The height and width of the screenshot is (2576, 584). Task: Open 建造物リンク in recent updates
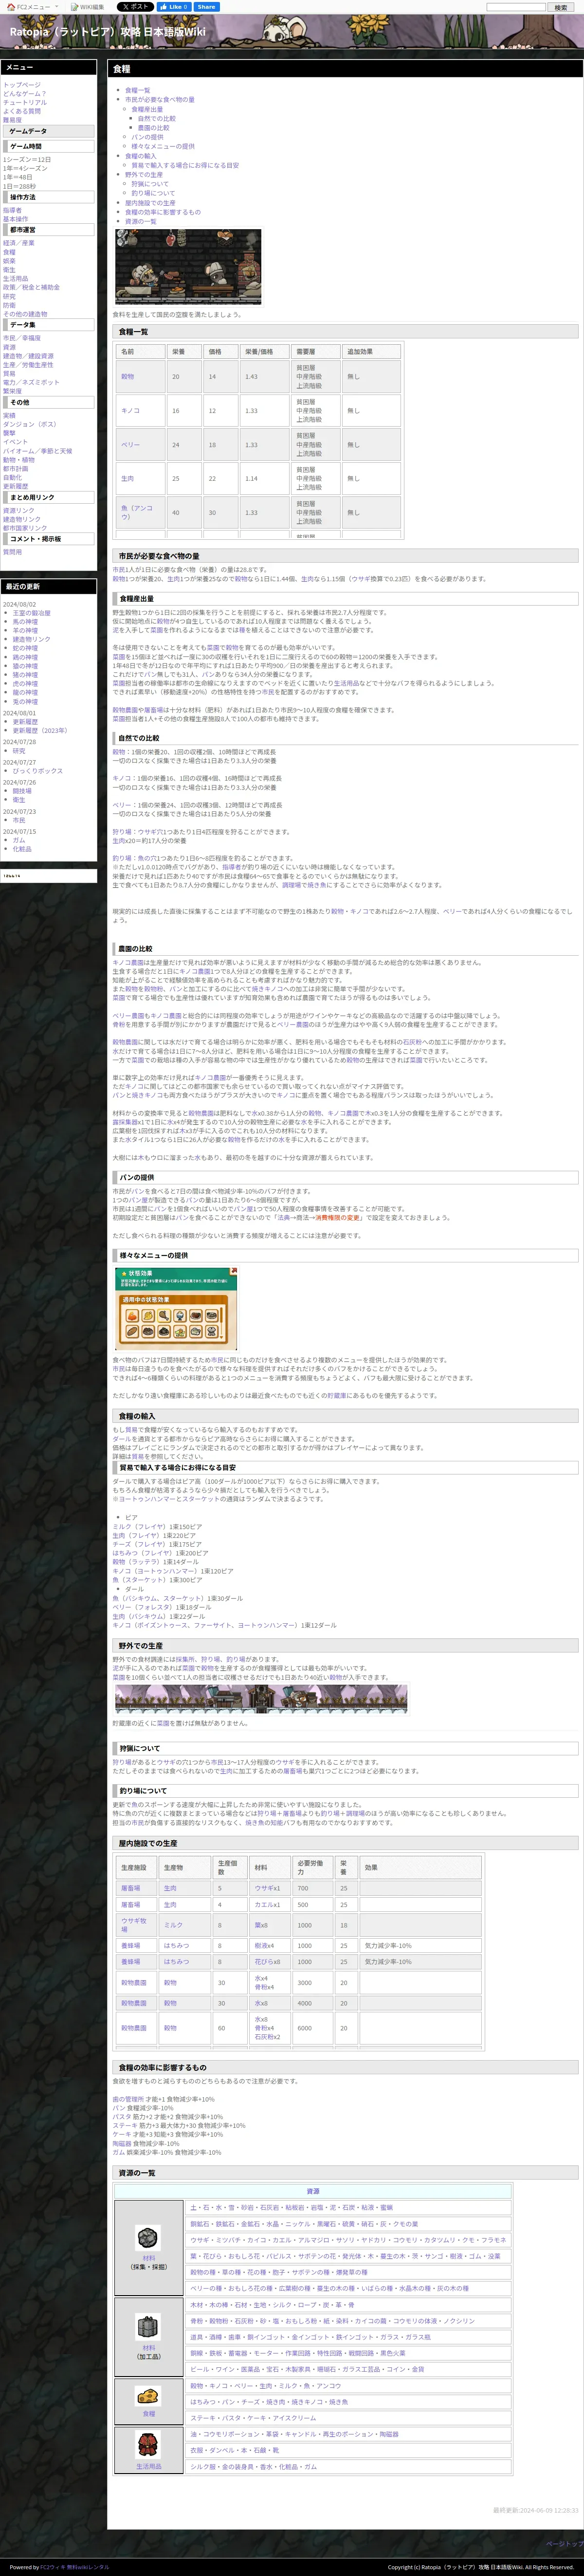click(x=32, y=639)
